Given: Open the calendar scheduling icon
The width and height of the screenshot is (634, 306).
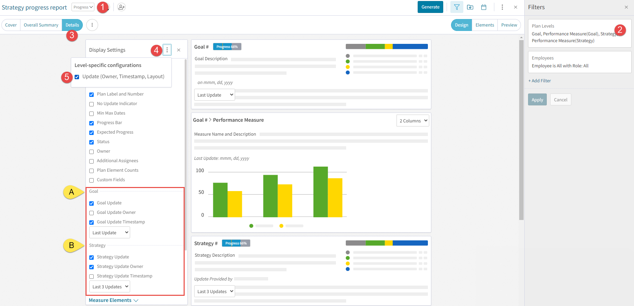Looking at the screenshot, I should pos(484,7).
